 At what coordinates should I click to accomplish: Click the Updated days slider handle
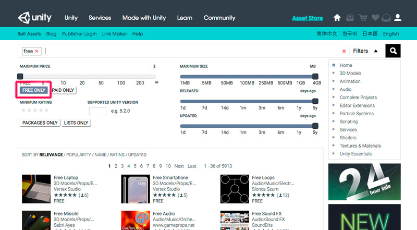[315, 126]
